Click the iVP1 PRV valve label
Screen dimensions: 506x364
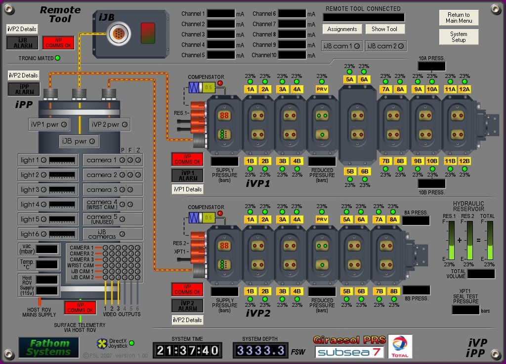pos(322,89)
